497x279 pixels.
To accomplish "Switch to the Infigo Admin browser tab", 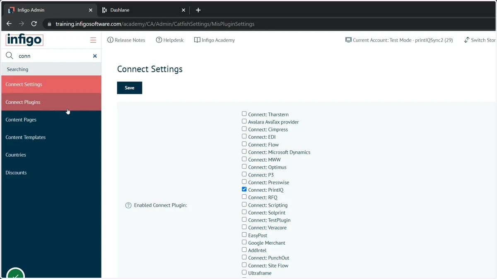I will coord(51,10).
